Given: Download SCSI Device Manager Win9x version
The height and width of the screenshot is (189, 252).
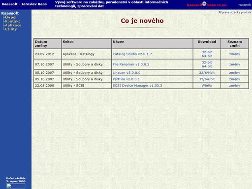Looking at the screenshot, I should (x=207, y=86).
